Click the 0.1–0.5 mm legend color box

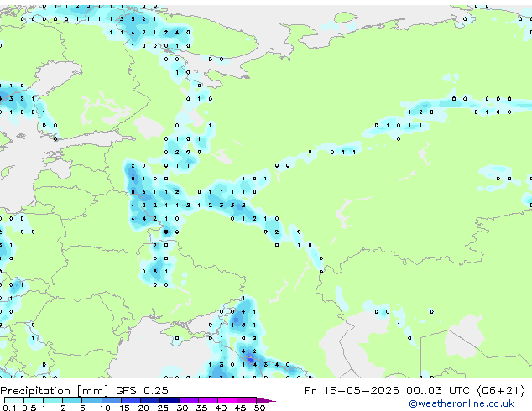pos(14,400)
